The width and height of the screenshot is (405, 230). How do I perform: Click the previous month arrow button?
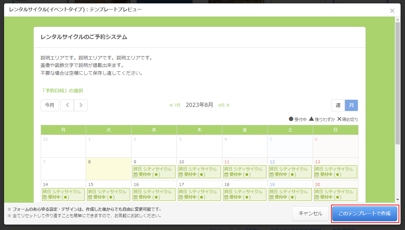(x=67, y=105)
